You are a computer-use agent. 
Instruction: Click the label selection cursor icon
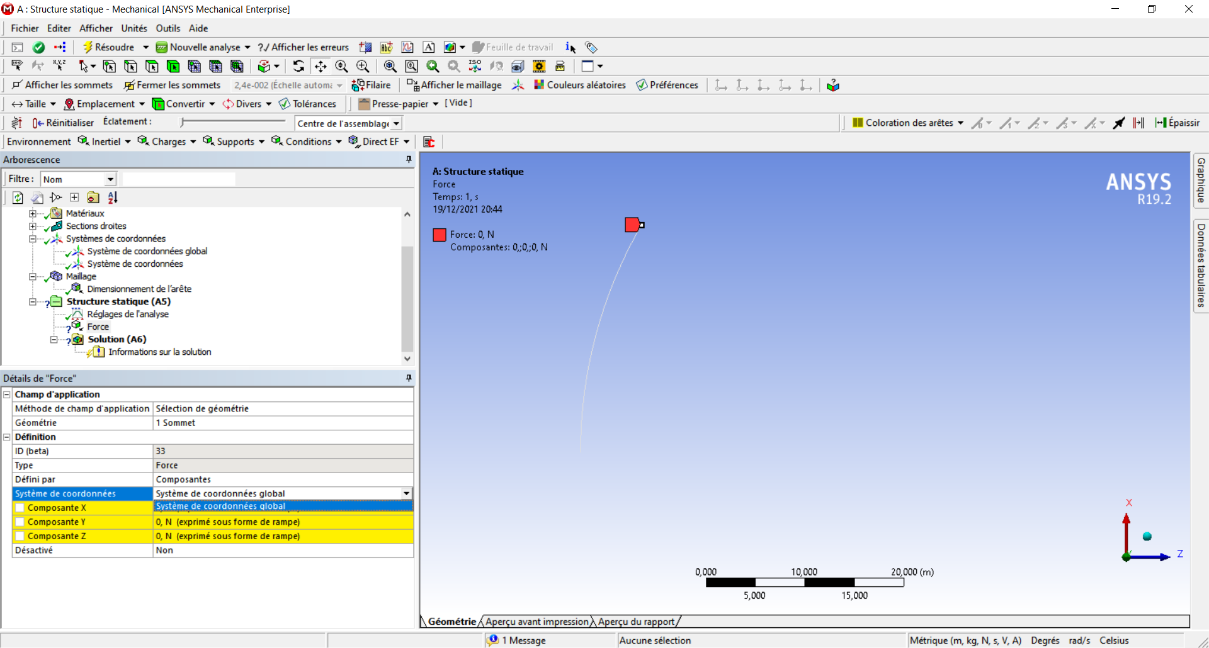(x=17, y=66)
